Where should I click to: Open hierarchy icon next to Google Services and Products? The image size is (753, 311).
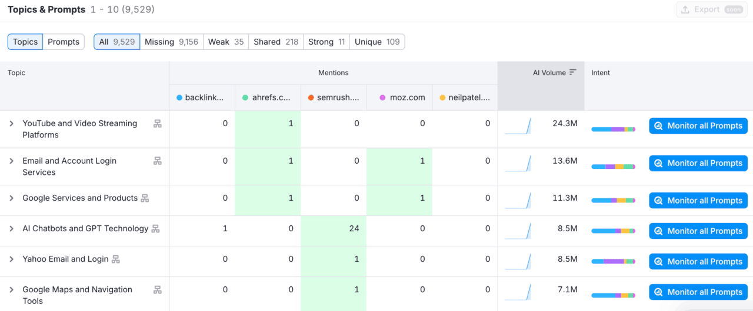click(145, 198)
